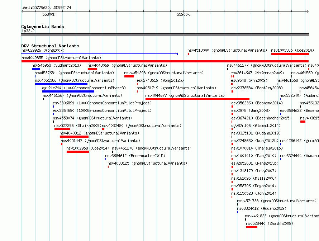Click the 1p32.2 cytogenetic band bar
This screenshot has width=319, height=241.
point(165,35)
